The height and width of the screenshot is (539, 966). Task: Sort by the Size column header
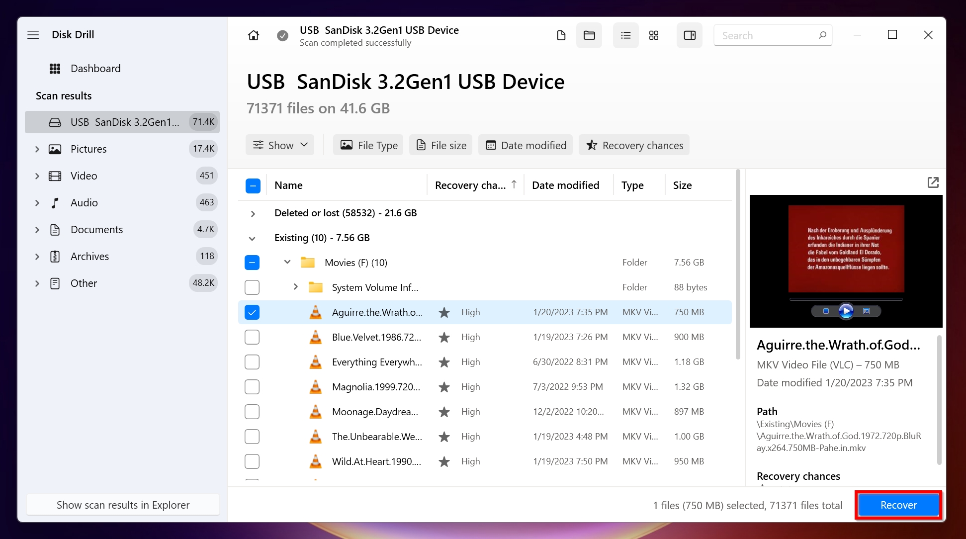[682, 185]
